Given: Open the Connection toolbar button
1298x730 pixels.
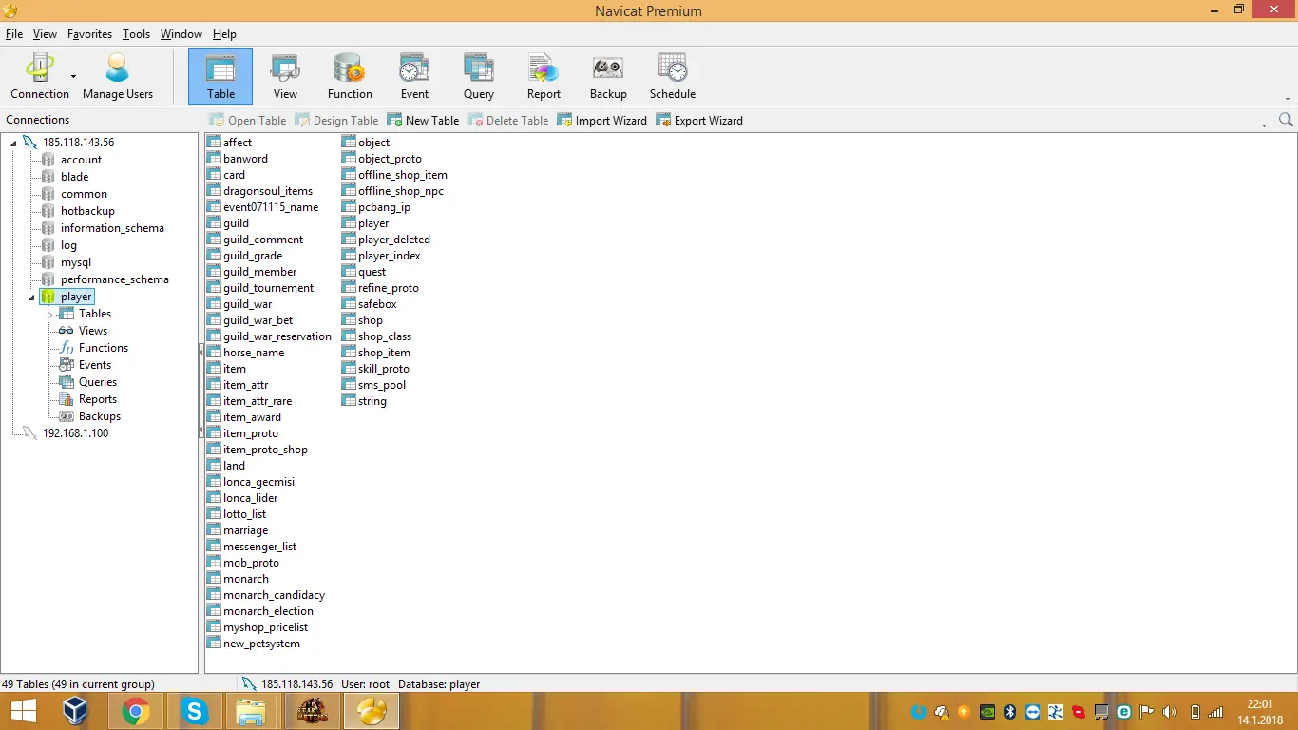Looking at the screenshot, I should pos(40,76).
